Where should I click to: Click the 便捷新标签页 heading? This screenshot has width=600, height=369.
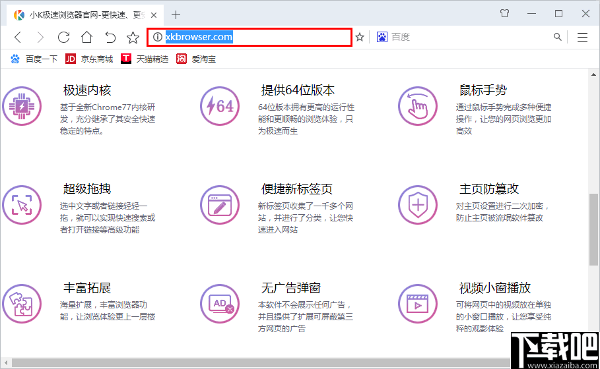(297, 188)
